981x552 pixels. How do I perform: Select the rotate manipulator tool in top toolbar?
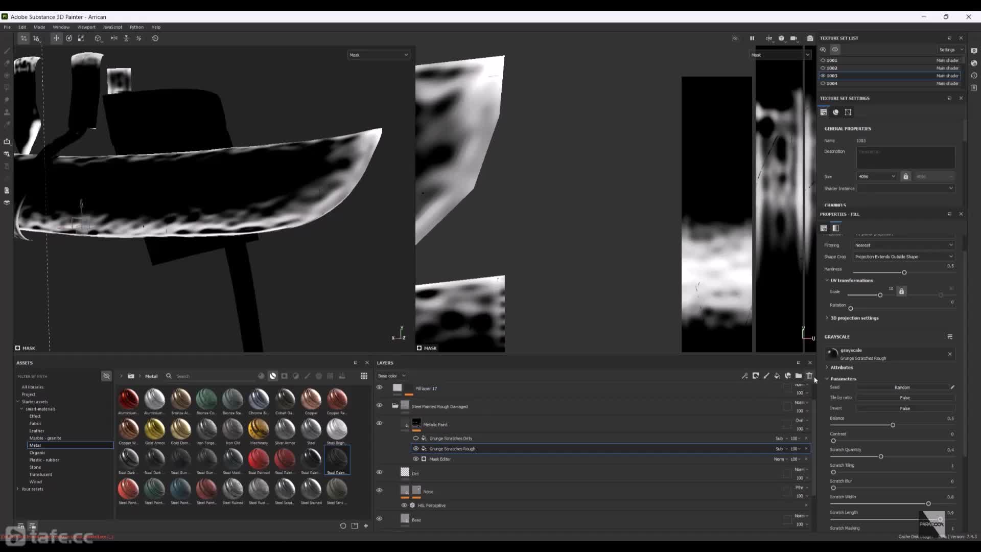(69, 38)
